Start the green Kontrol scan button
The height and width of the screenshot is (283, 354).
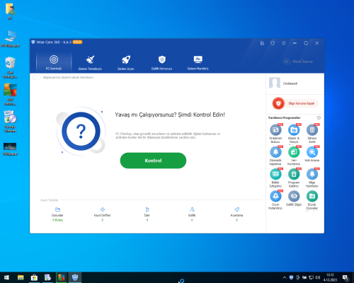pyautogui.click(x=153, y=161)
